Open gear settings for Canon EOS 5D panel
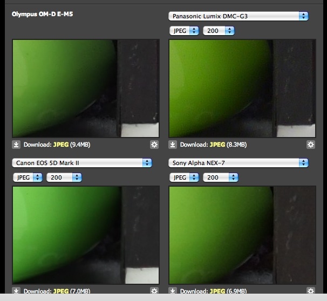 154,290
